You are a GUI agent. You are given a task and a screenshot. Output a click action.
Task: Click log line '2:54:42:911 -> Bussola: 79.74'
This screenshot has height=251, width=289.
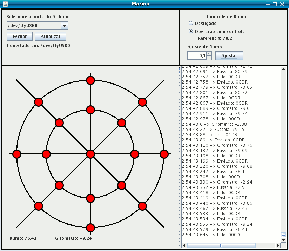pos(215,114)
